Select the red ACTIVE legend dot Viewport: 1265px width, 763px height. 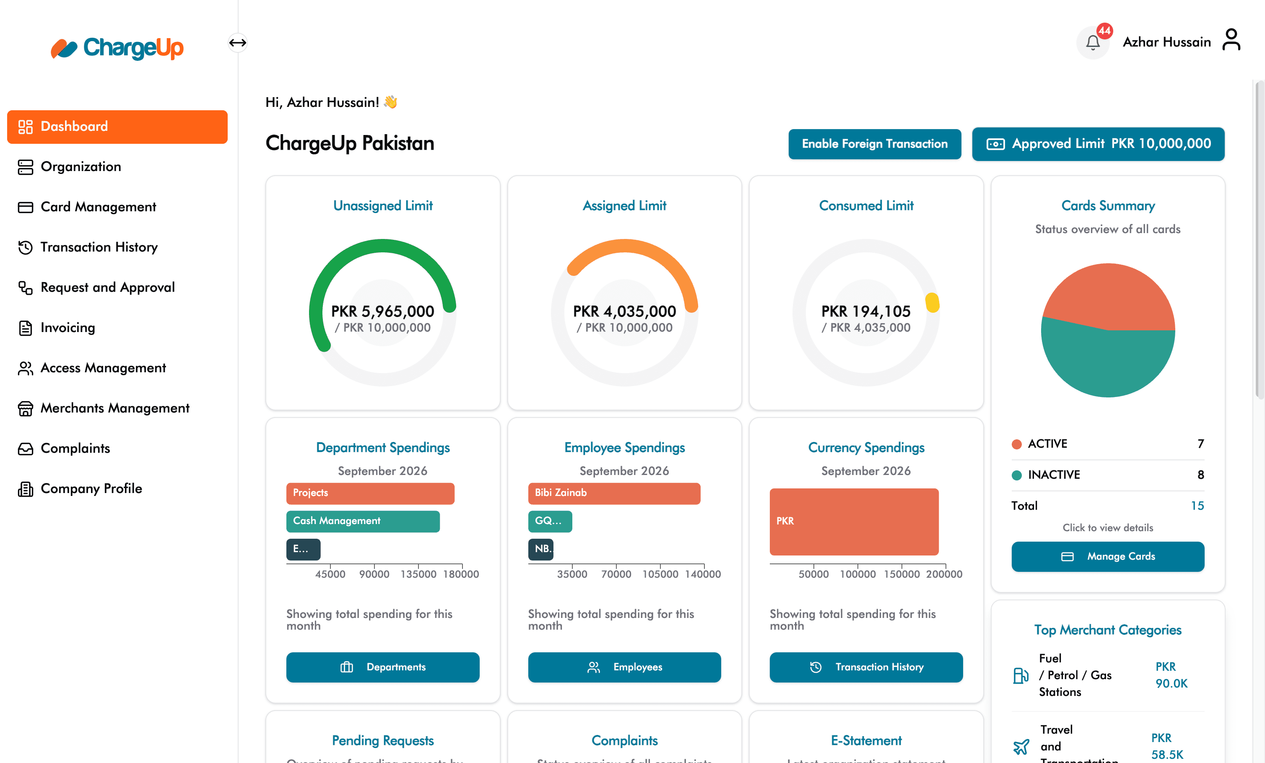(x=1016, y=444)
